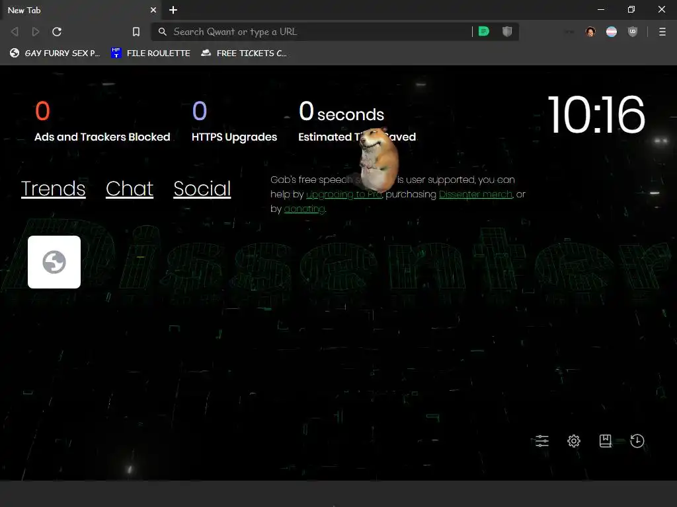Open the Social link

coord(202,188)
